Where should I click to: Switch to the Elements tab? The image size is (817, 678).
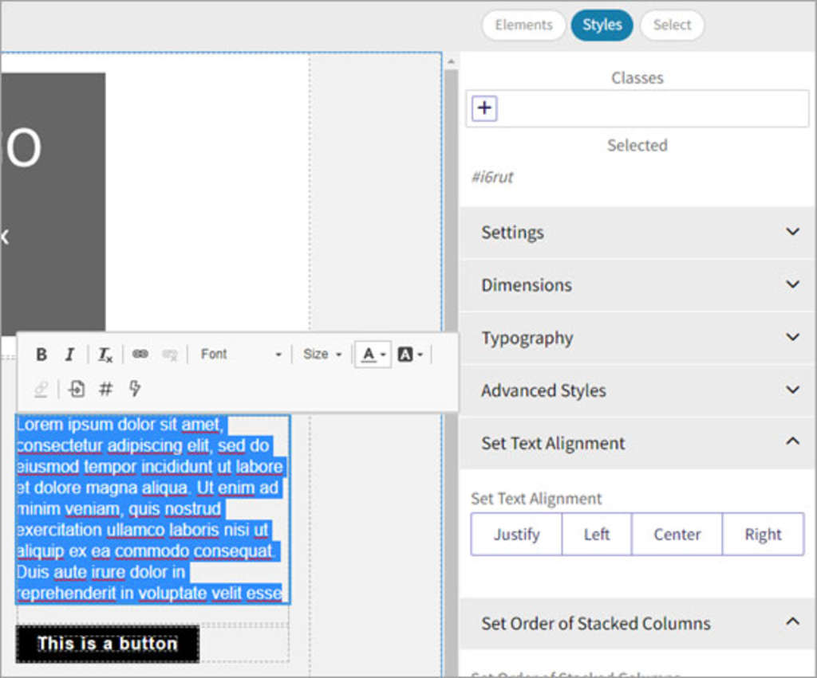[523, 25]
